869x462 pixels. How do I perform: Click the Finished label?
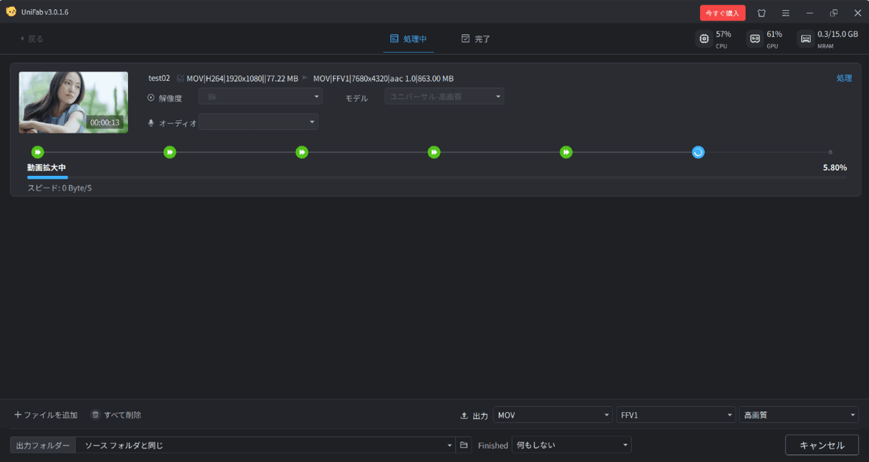pyautogui.click(x=493, y=446)
